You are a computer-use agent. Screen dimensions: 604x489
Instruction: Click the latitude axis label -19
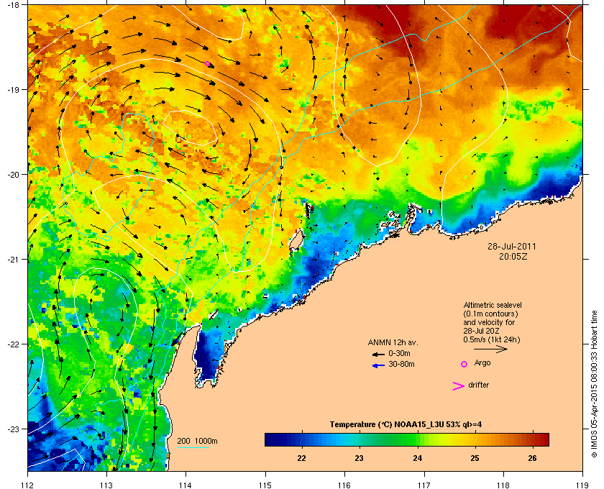(13, 89)
